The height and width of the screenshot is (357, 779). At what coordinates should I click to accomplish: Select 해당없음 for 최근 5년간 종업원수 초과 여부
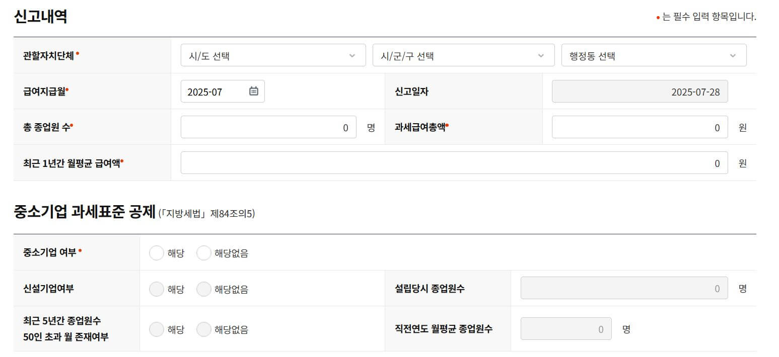click(x=204, y=329)
